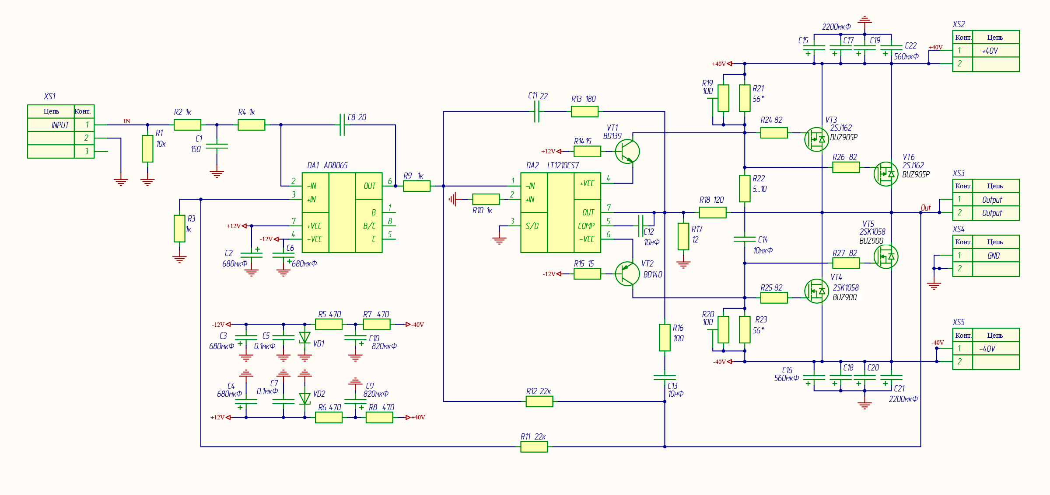Viewport: 1050px width, 495px height.
Task: Select the red Out net label
Action: coord(926,208)
